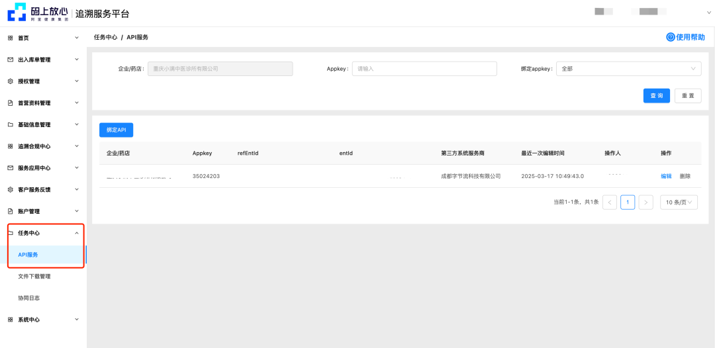This screenshot has width=715, height=348.
Task: Click the 首营资料管理 document icon
Action: click(10, 103)
